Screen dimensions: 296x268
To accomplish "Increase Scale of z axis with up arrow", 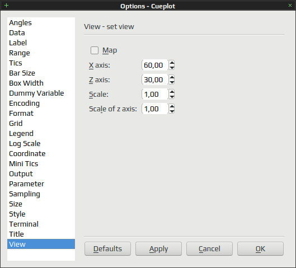I will pyautogui.click(x=172, y=106).
